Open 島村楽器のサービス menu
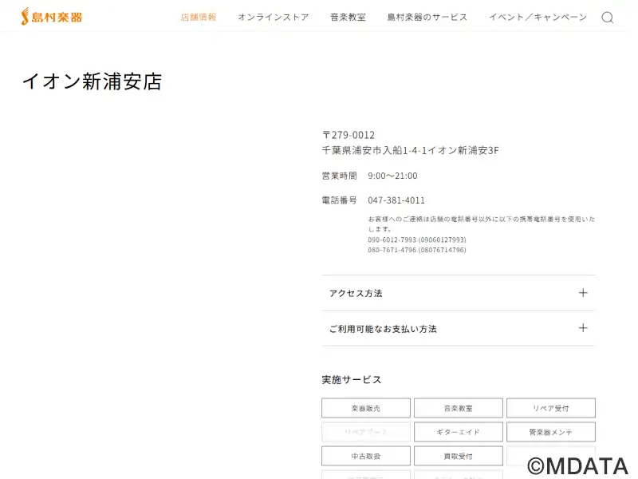 point(427,17)
